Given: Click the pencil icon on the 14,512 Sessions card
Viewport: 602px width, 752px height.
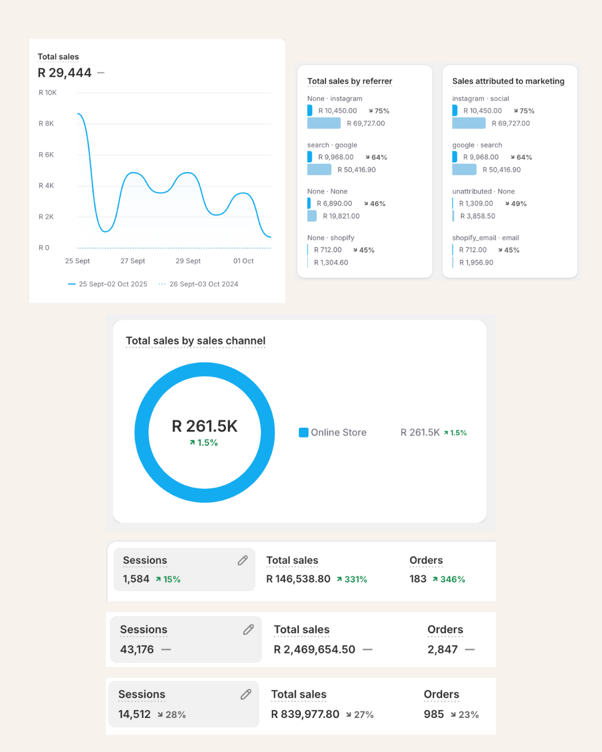Looking at the screenshot, I should coord(246,694).
